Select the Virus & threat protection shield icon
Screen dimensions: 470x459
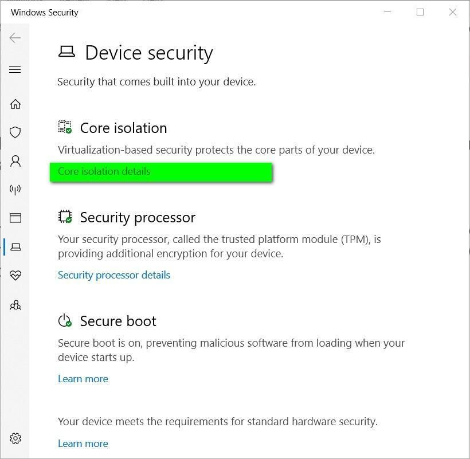(x=15, y=132)
